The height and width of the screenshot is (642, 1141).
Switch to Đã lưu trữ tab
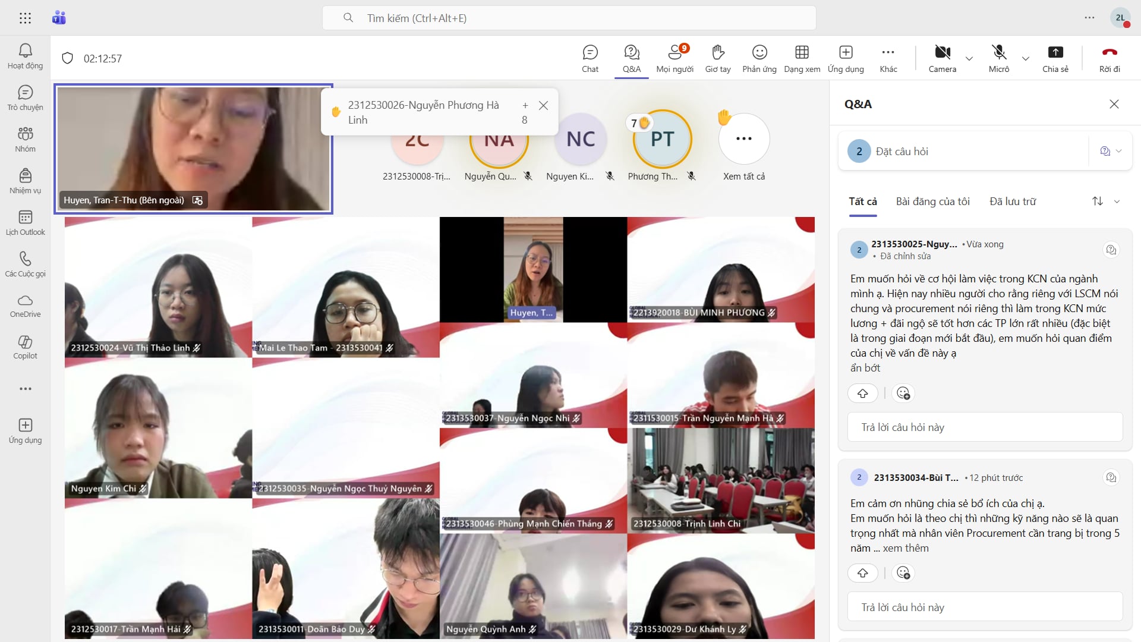(x=1012, y=202)
